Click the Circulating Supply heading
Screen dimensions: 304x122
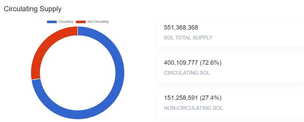33,9
